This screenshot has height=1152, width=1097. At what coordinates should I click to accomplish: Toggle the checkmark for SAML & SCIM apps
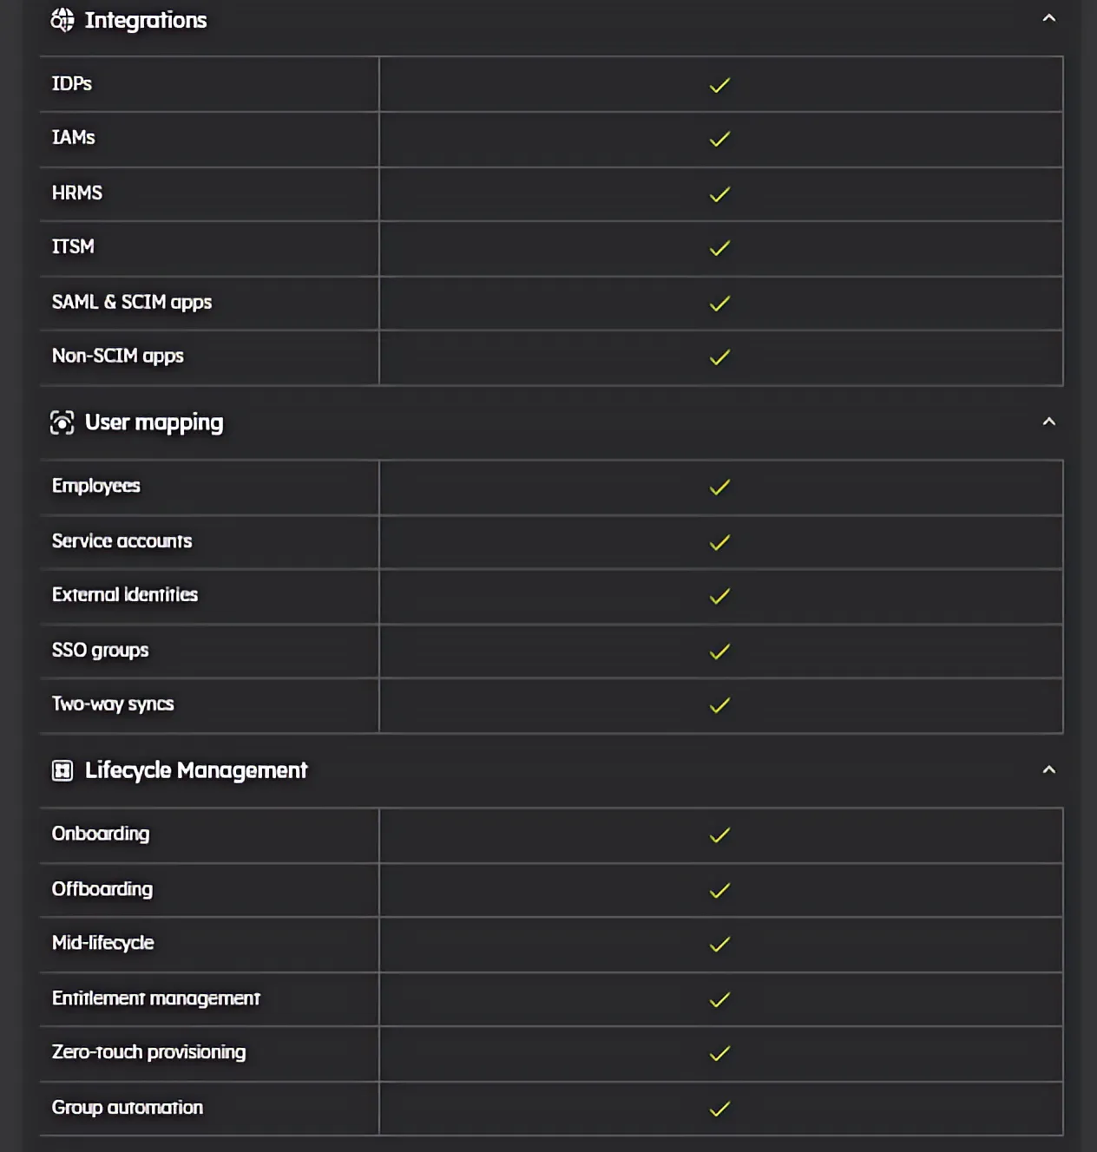click(x=719, y=304)
